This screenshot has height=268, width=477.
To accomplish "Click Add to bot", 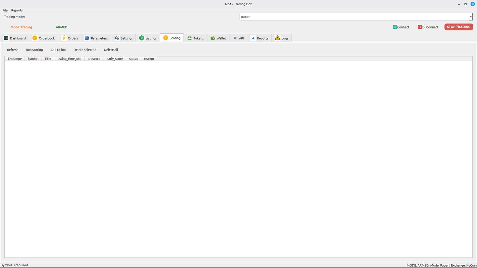I will point(58,50).
